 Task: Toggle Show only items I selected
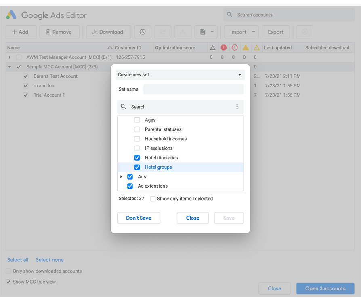153,199
